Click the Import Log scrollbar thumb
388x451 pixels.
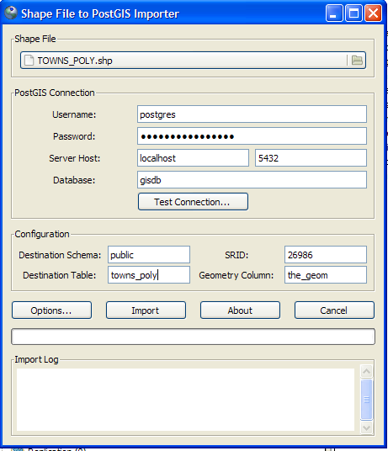click(x=366, y=400)
